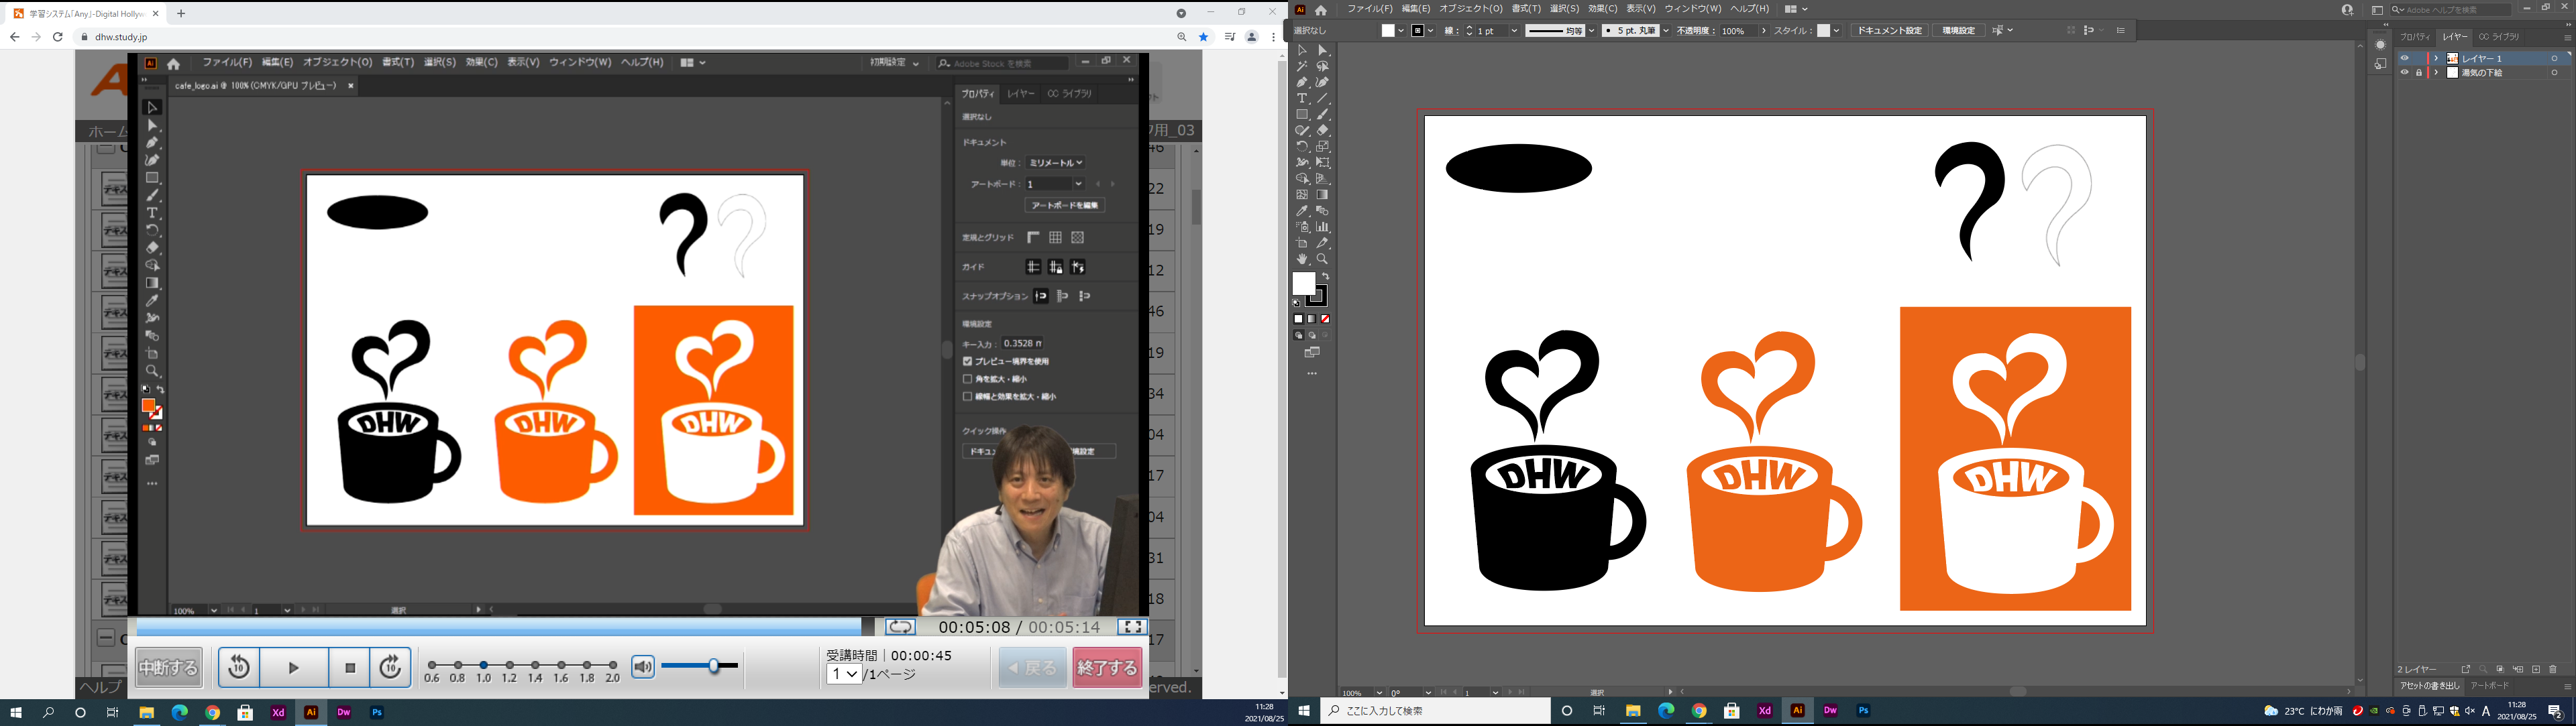Click target circle of レイヤー 1

point(2554,58)
